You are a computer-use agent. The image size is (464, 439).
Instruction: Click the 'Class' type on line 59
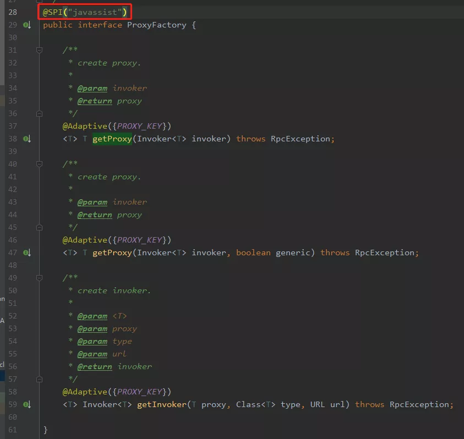(x=248, y=405)
